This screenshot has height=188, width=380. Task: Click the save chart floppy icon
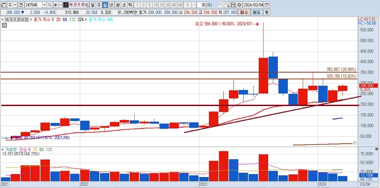233,5
